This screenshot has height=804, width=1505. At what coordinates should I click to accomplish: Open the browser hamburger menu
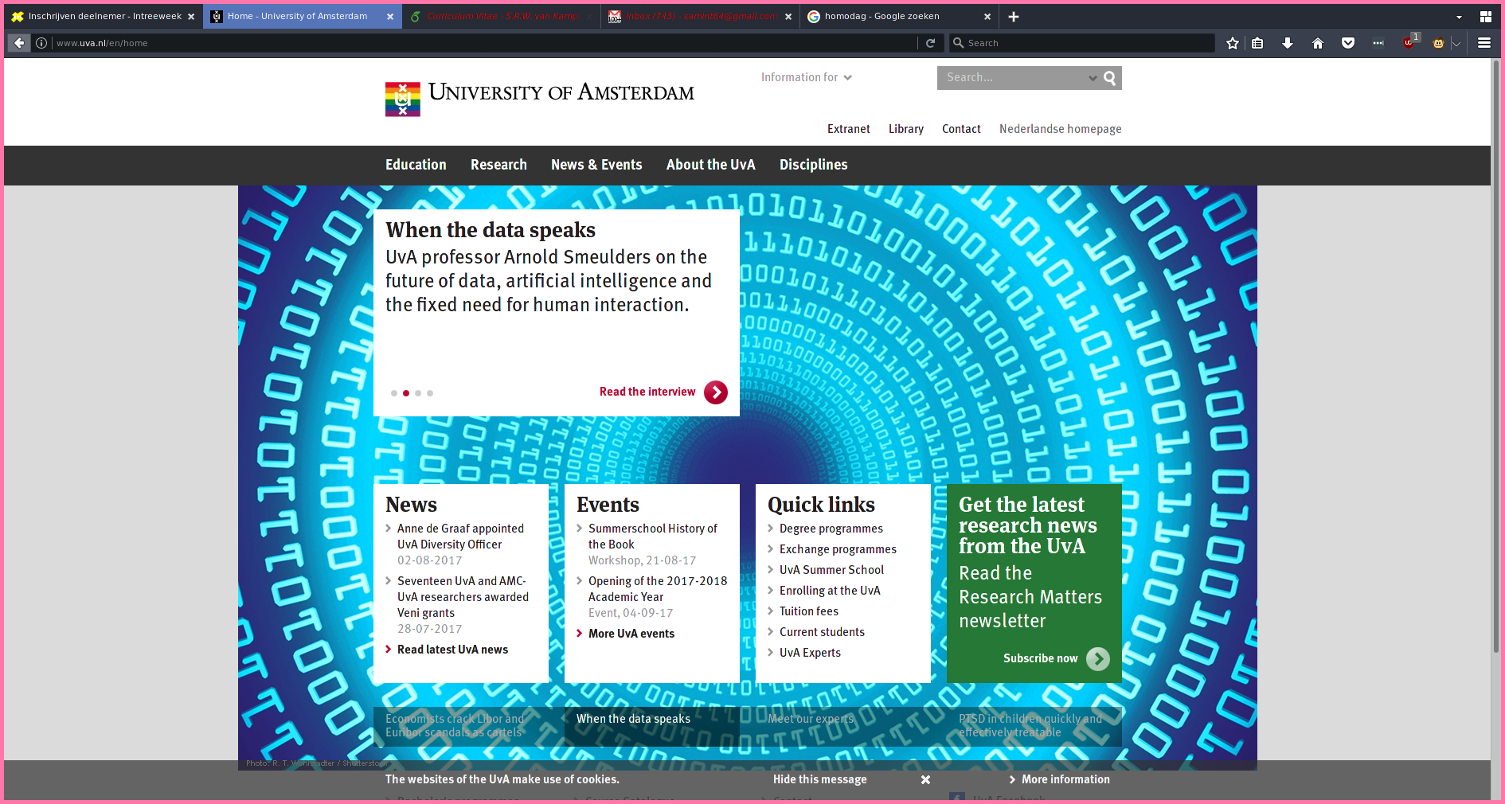click(x=1484, y=43)
